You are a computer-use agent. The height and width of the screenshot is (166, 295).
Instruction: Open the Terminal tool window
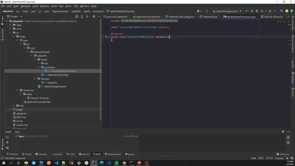pyautogui.click(x=41, y=154)
